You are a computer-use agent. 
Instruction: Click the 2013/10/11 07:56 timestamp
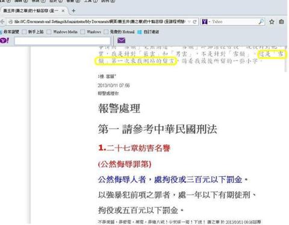(x=114, y=85)
